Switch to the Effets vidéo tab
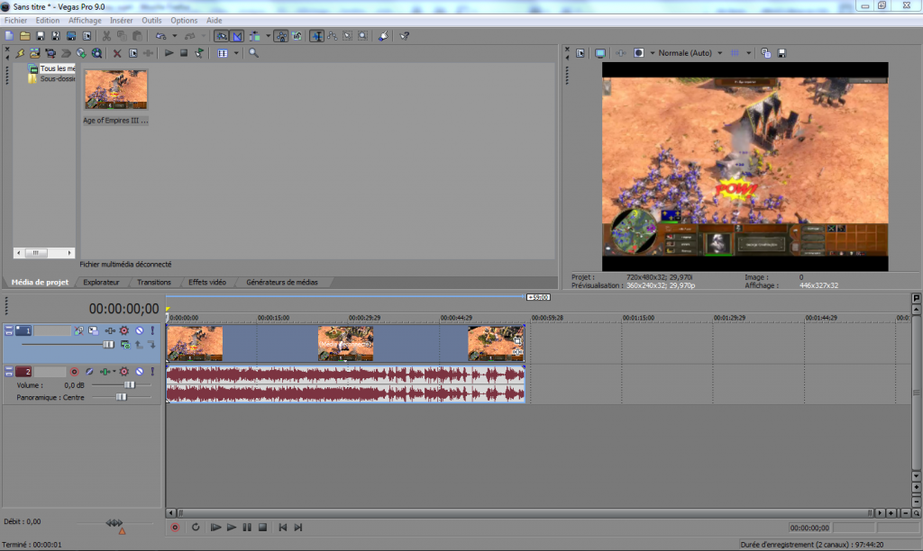Viewport: 923px width, 551px height. 207,283
